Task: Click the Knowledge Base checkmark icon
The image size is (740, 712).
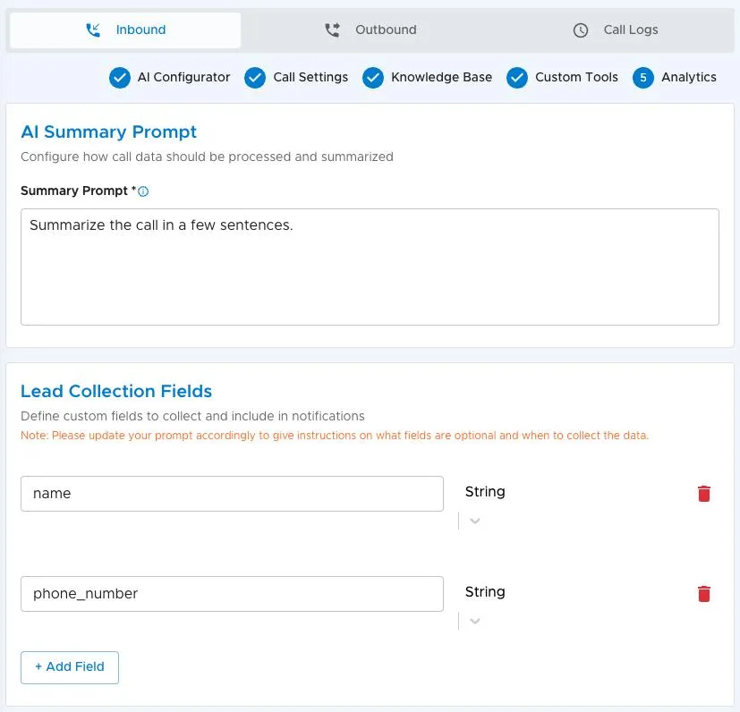Action: pos(373,78)
